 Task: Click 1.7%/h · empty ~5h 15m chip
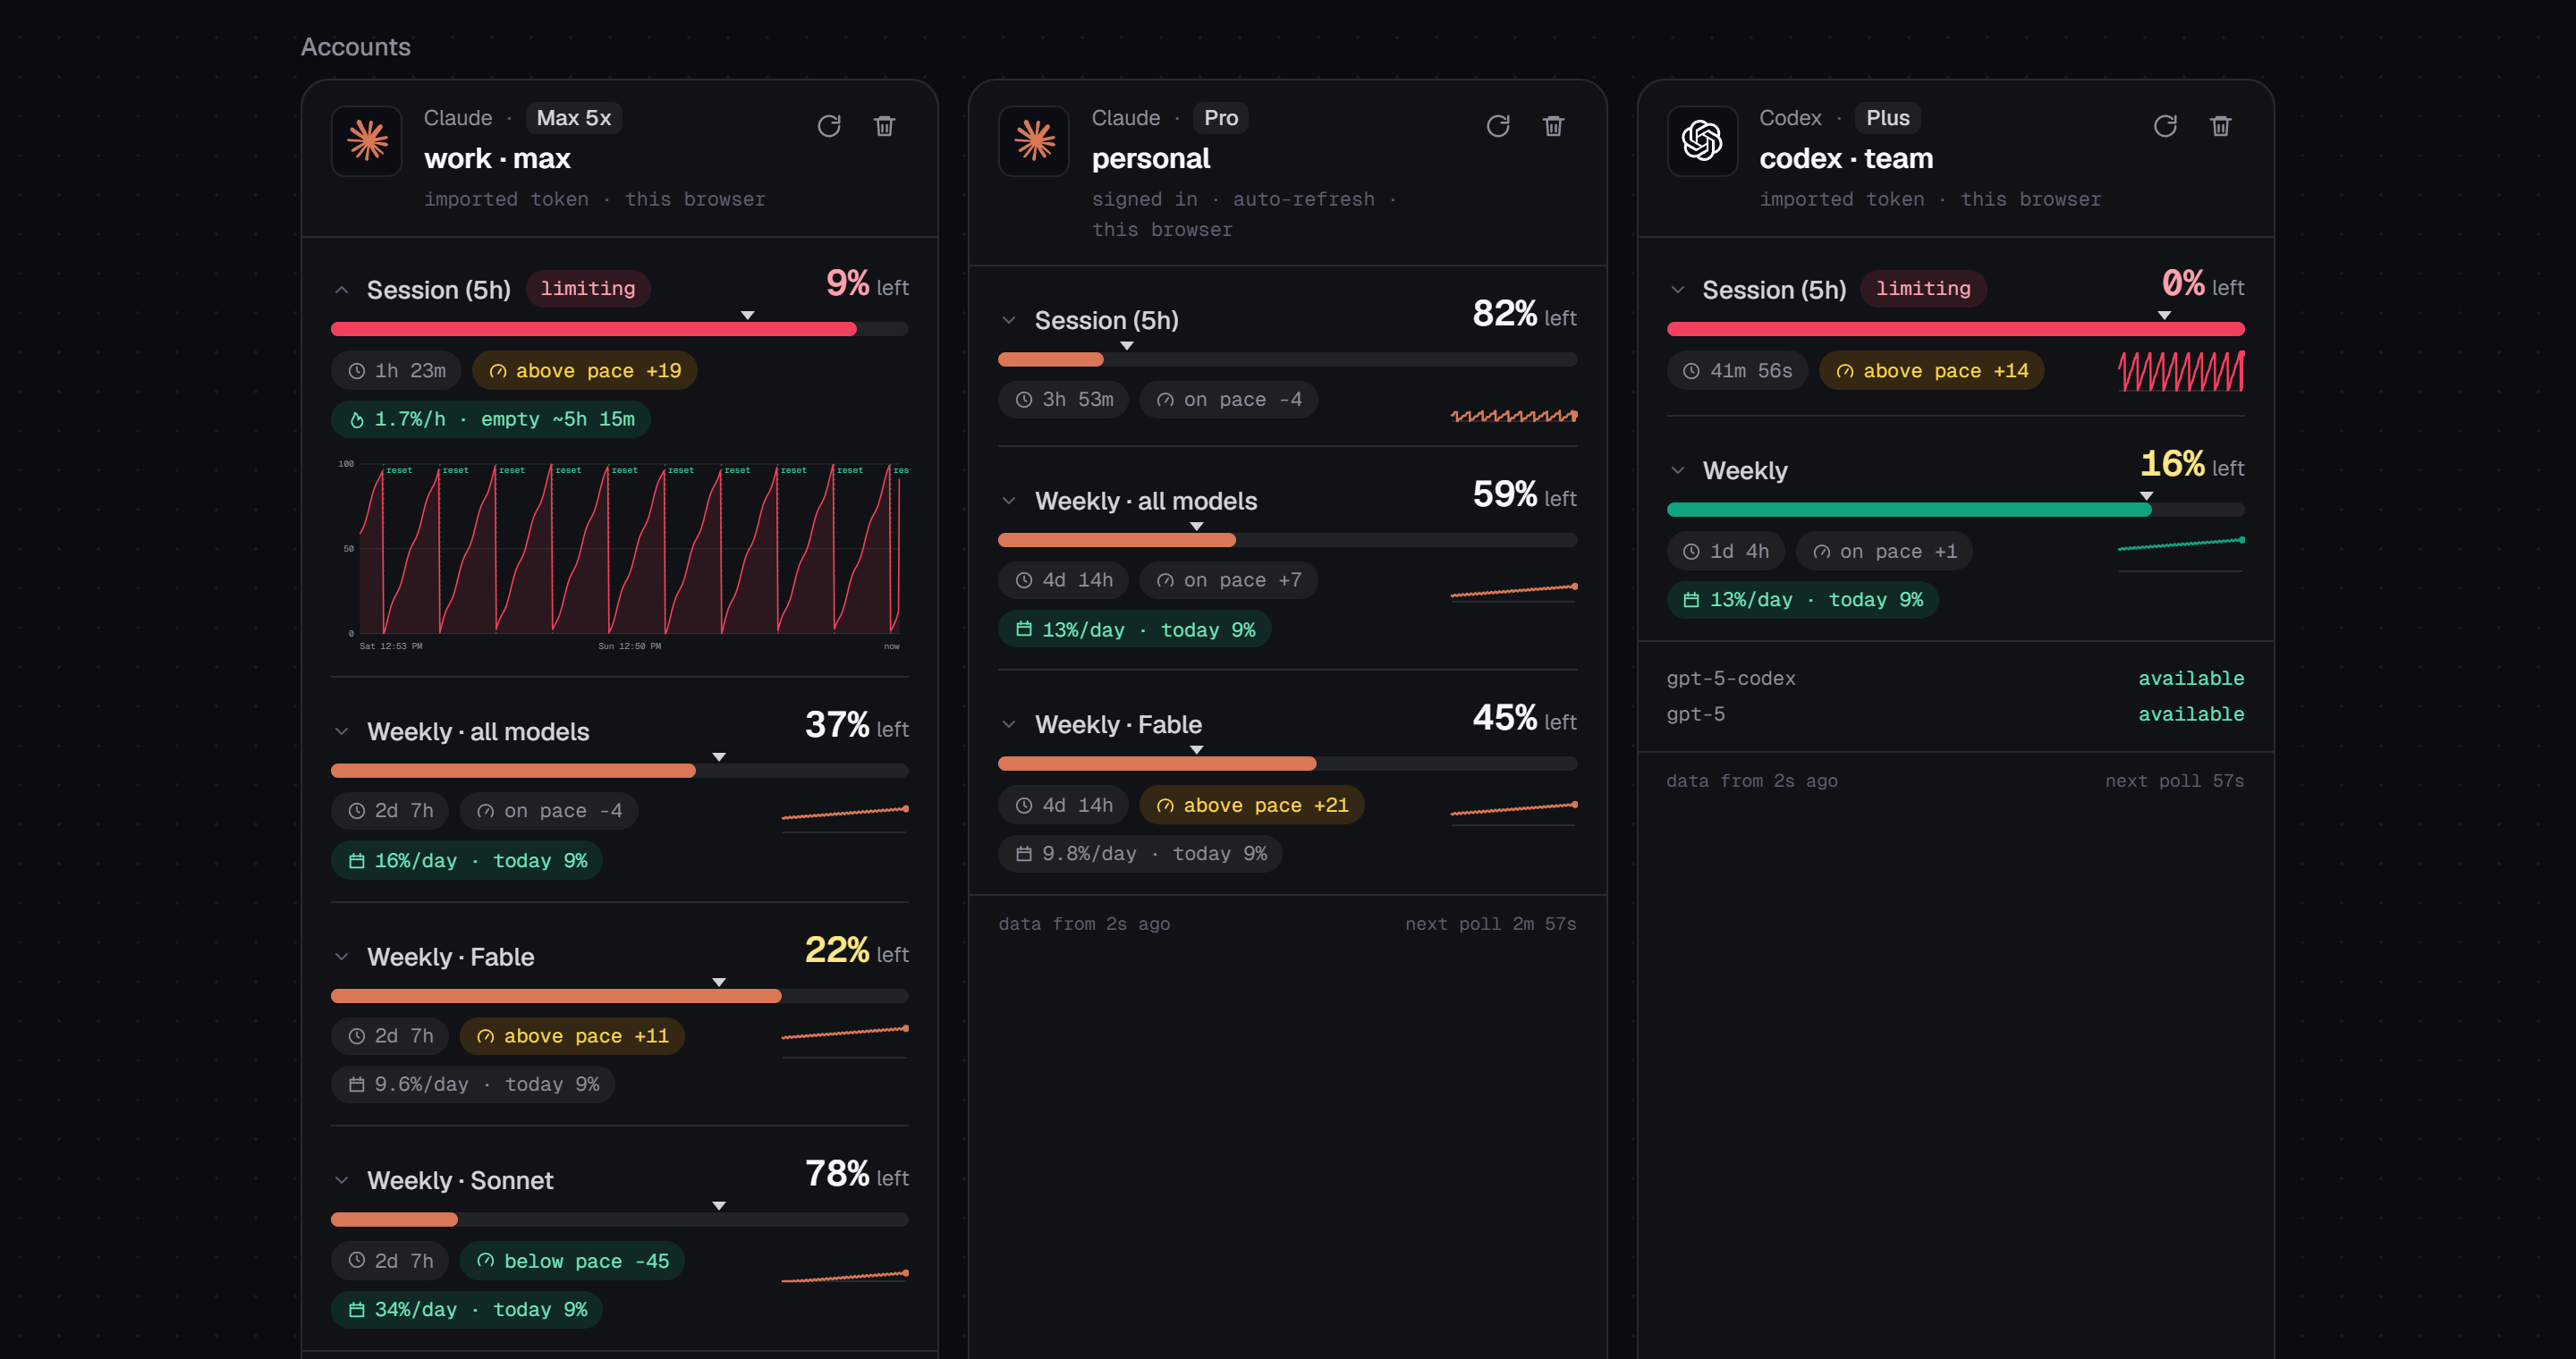point(491,418)
